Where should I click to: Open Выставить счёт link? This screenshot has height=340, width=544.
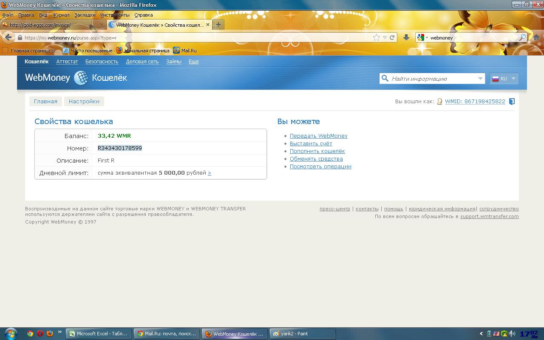[x=311, y=143]
